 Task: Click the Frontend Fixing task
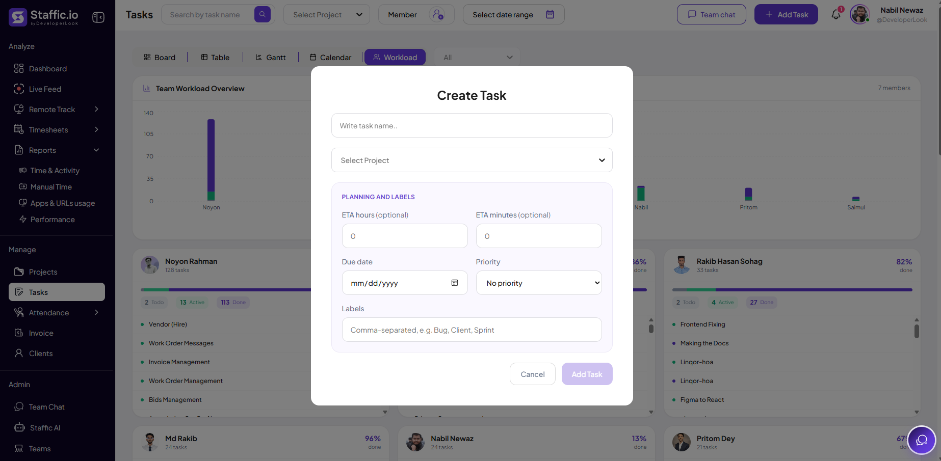702,324
